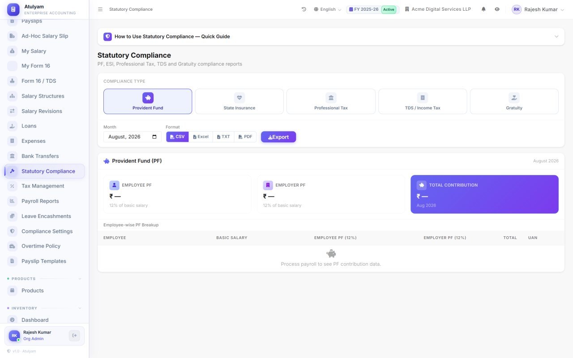Click the Atulyam calculator logo icon
Viewport: 573px width, 358px height.
(13, 9)
